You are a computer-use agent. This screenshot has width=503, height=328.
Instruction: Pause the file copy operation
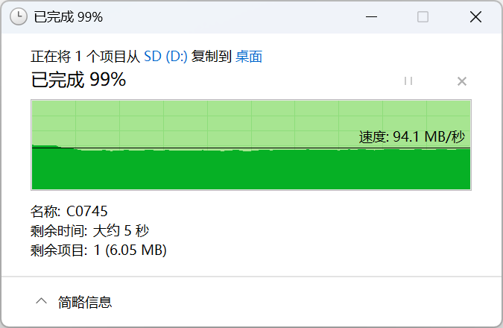click(408, 81)
